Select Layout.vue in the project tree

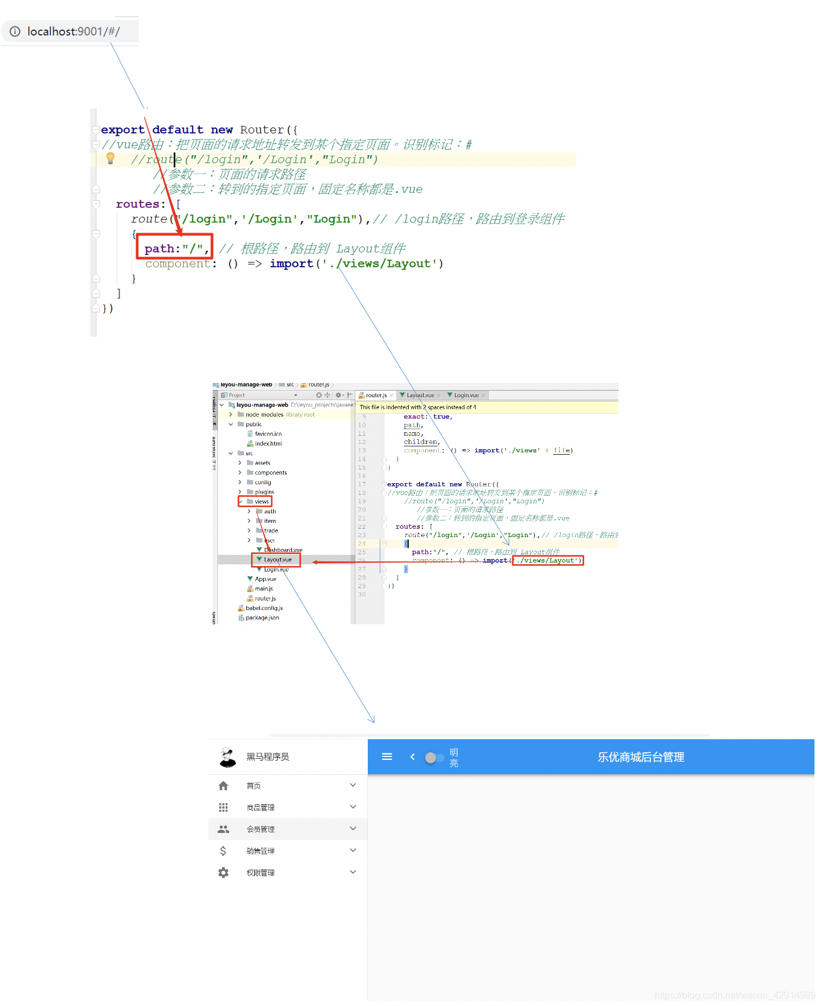274,560
